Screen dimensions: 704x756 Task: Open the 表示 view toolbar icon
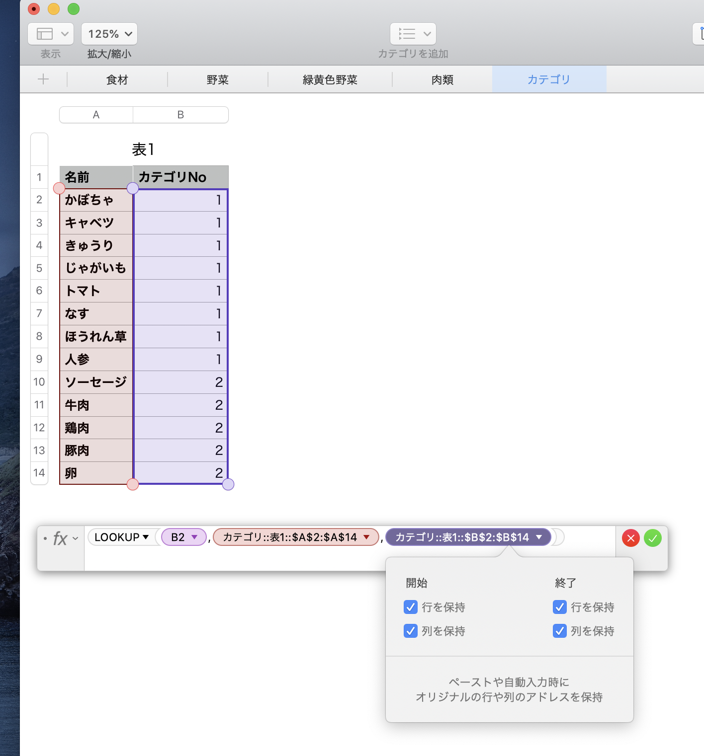[x=50, y=34]
